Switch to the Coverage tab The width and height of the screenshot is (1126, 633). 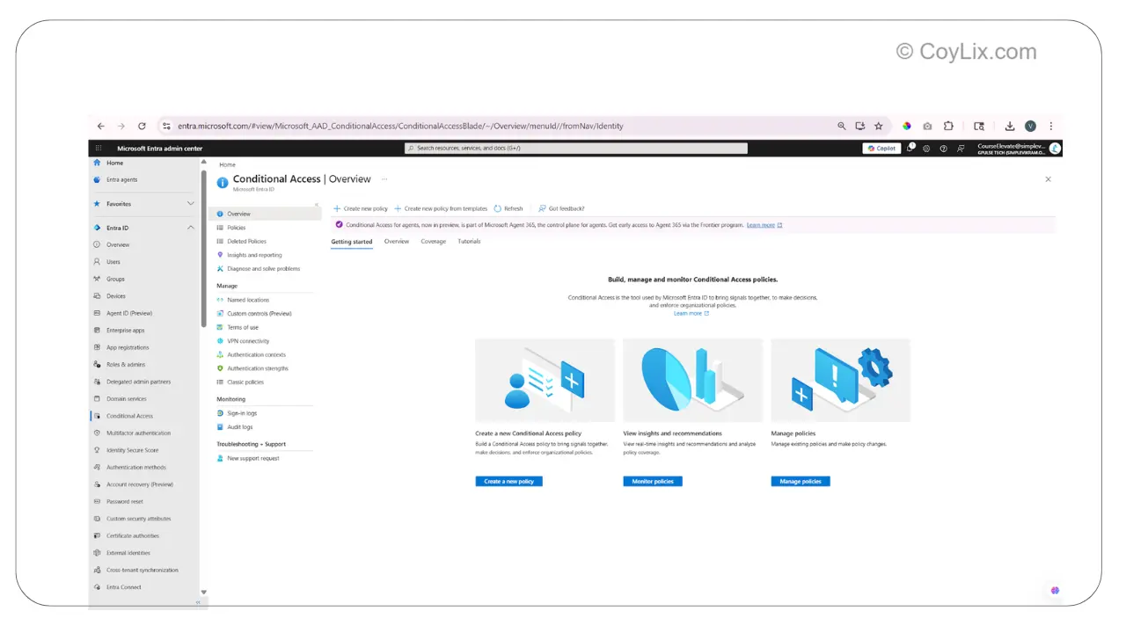[433, 241]
